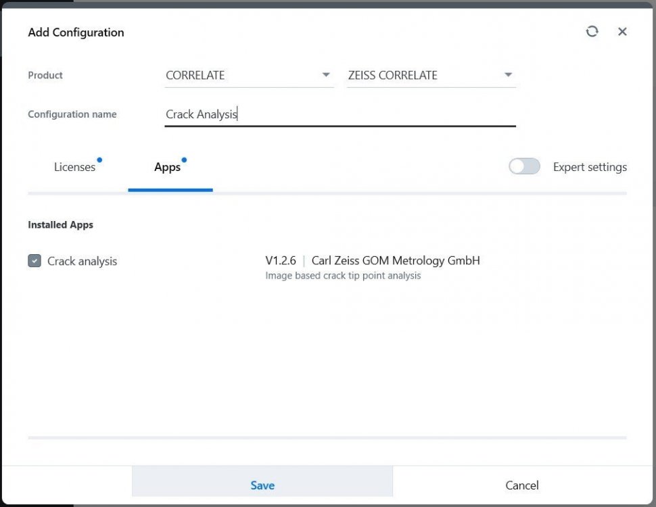
Task: Click the Carl Zeiss GOM Metrology GmbH text
Action: click(x=396, y=260)
